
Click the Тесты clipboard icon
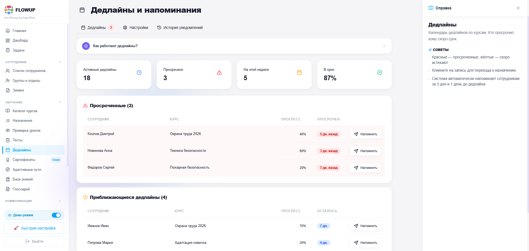click(8, 140)
